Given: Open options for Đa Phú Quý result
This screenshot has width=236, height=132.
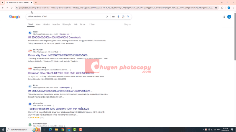Looking at the screenshot, I should (60, 52).
